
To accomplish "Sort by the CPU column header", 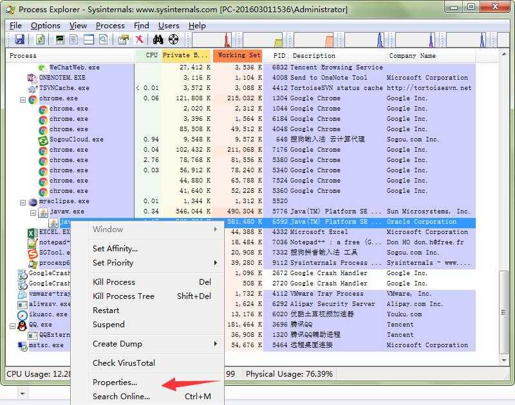I will click(x=147, y=56).
